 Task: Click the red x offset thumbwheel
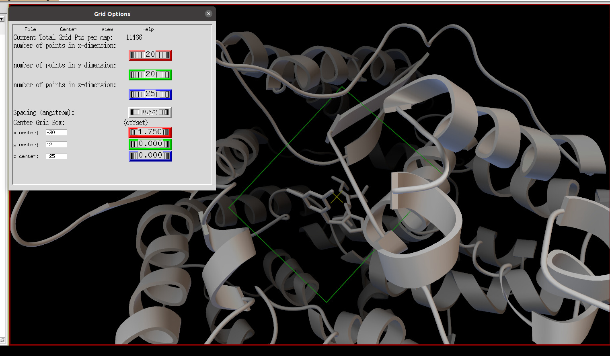click(x=150, y=132)
